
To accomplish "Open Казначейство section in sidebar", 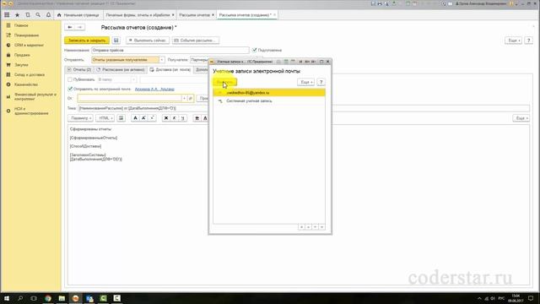I will click(x=26, y=84).
